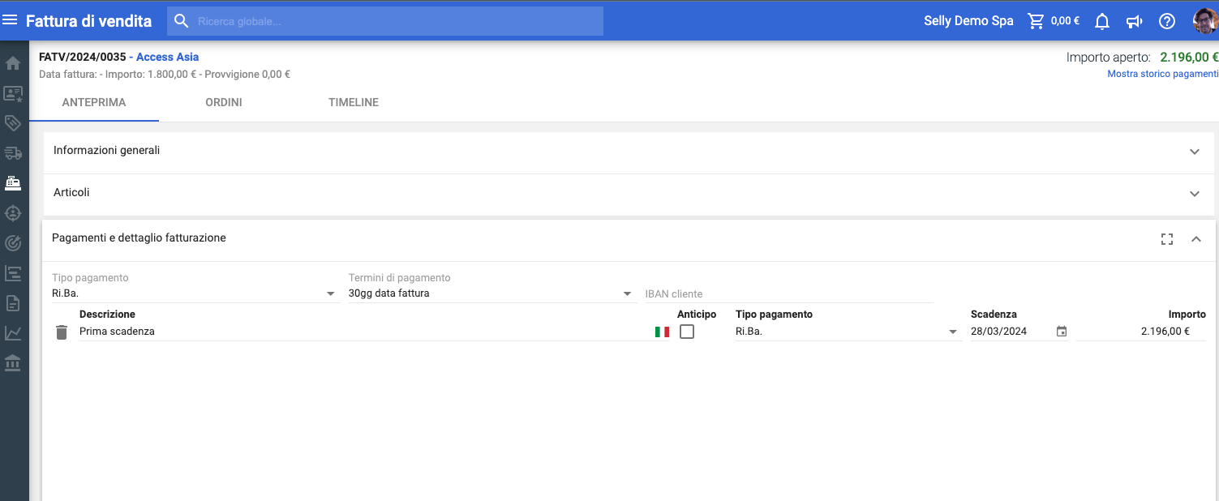Expand the Informazioni generali section
Viewport: 1219px width, 501px height.
1194,152
